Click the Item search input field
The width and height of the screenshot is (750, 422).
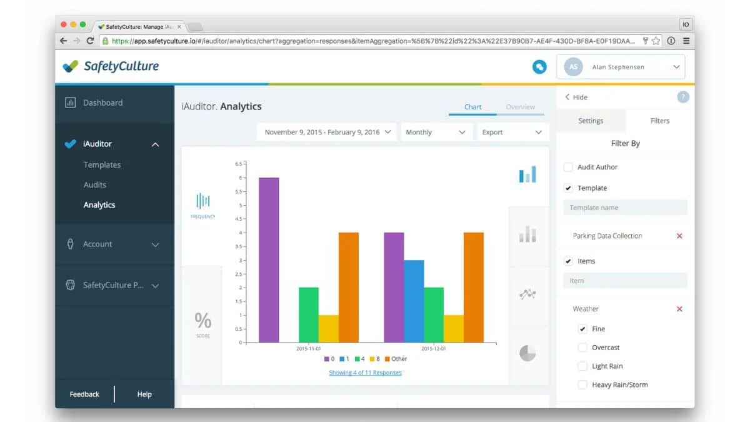[625, 281]
